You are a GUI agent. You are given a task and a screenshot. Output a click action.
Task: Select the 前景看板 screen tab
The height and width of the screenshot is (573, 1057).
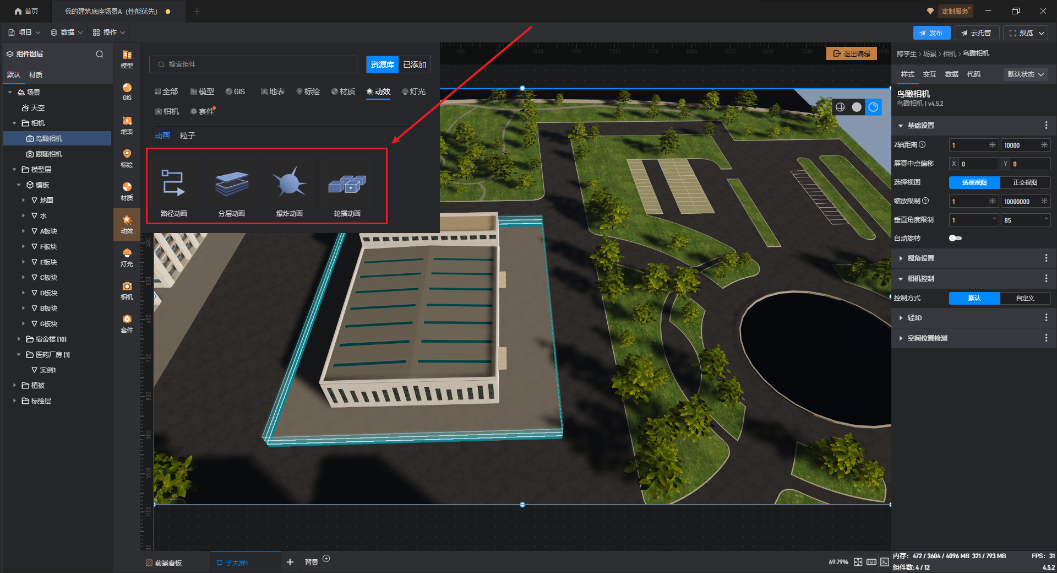pyautogui.click(x=164, y=563)
